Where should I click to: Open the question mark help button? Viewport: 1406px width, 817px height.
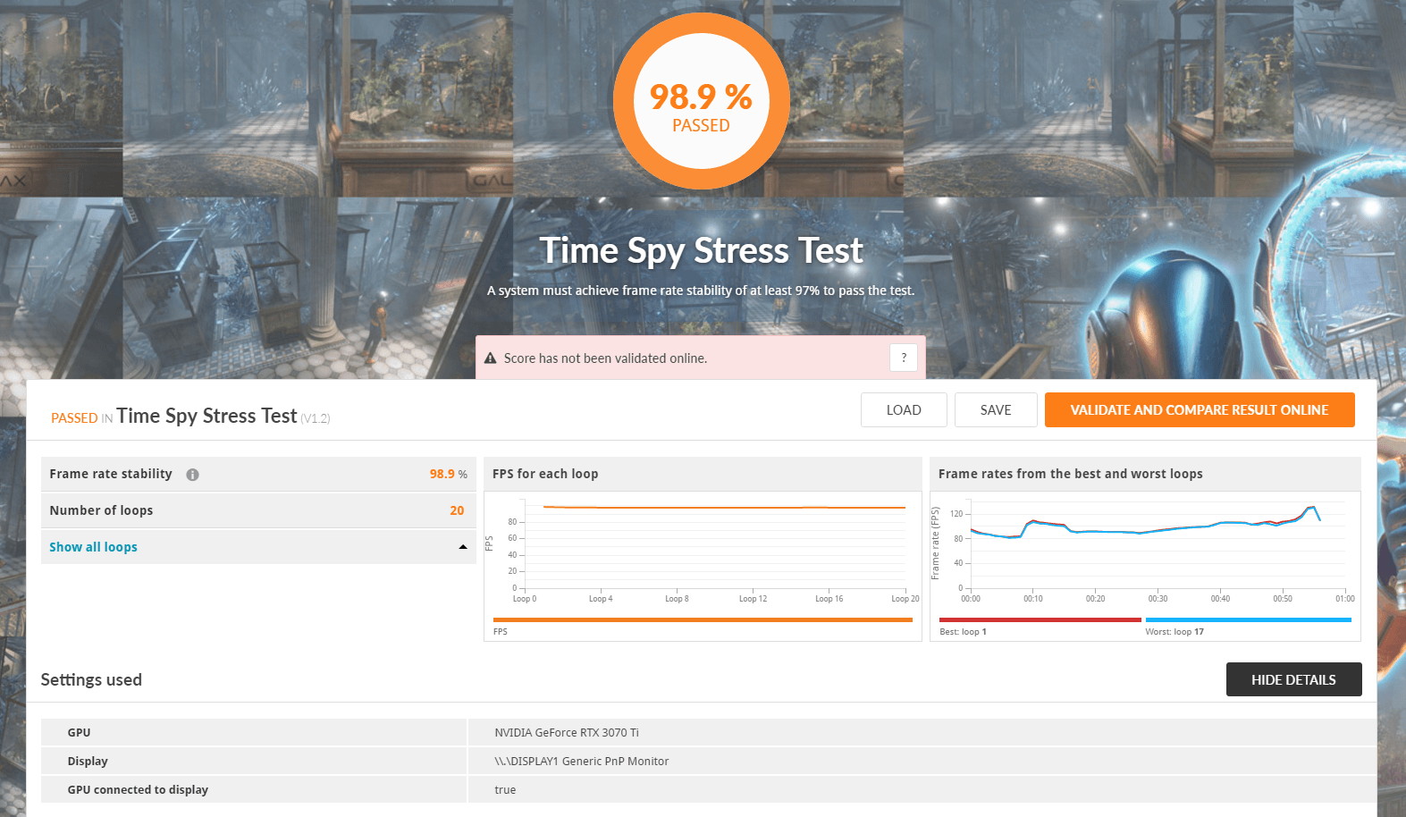pyautogui.click(x=904, y=358)
